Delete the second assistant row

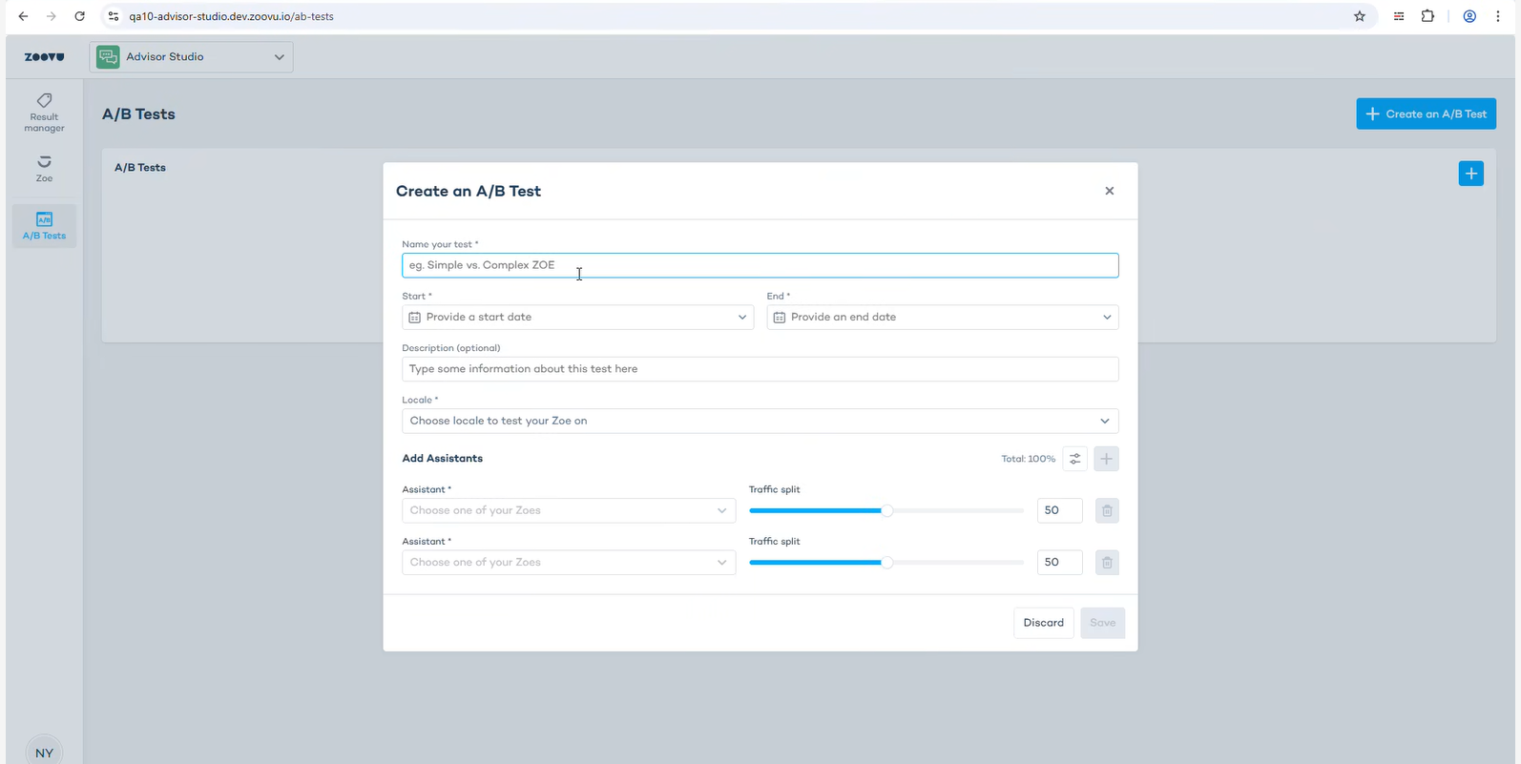point(1106,562)
